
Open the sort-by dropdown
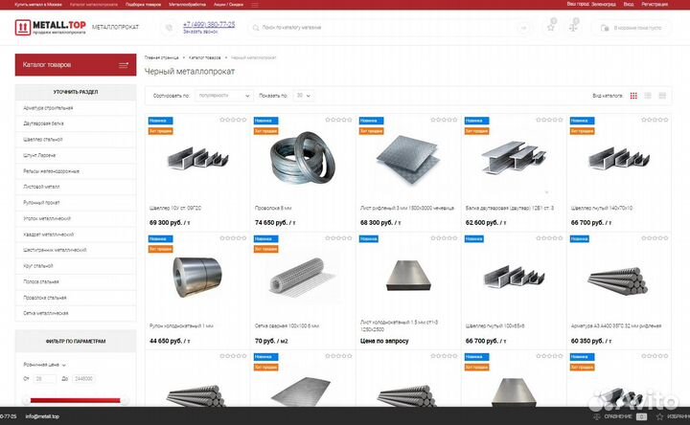tap(224, 96)
